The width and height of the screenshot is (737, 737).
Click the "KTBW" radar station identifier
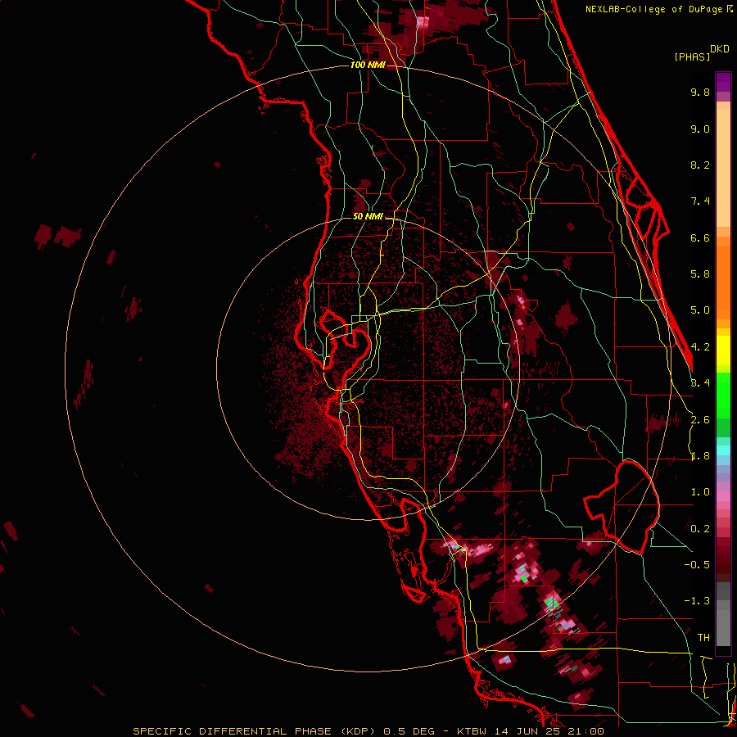pyautogui.click(x=473, y=731)
